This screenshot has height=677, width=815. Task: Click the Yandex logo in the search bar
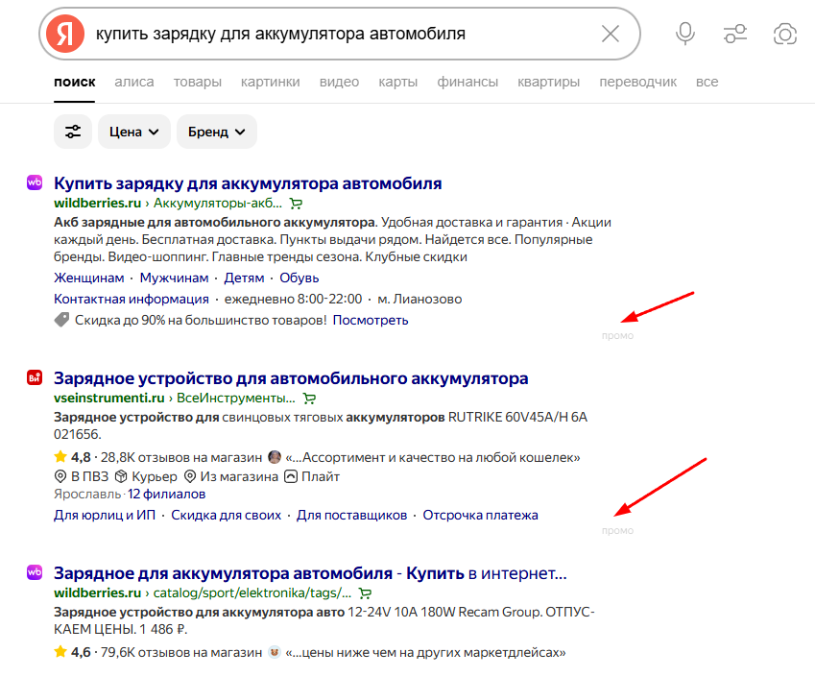[65, 34]
